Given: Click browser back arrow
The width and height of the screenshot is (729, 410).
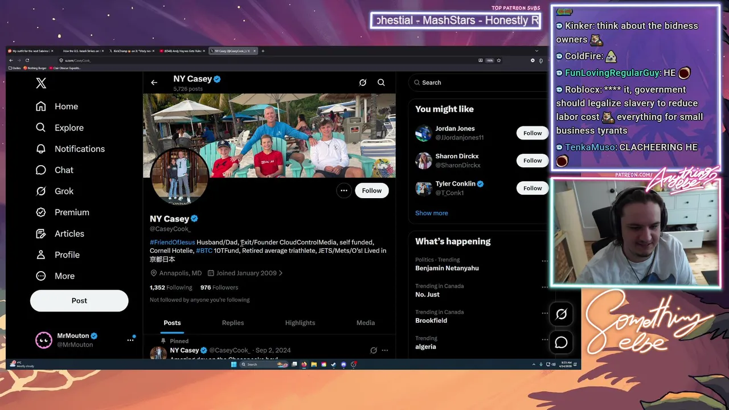Looking at the screenshot, I should (11, 60).
